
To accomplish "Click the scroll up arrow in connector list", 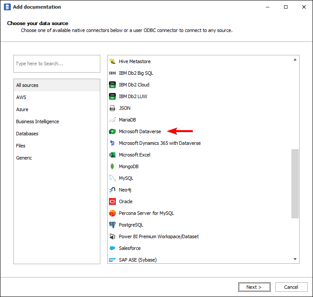I will (295, 59).
